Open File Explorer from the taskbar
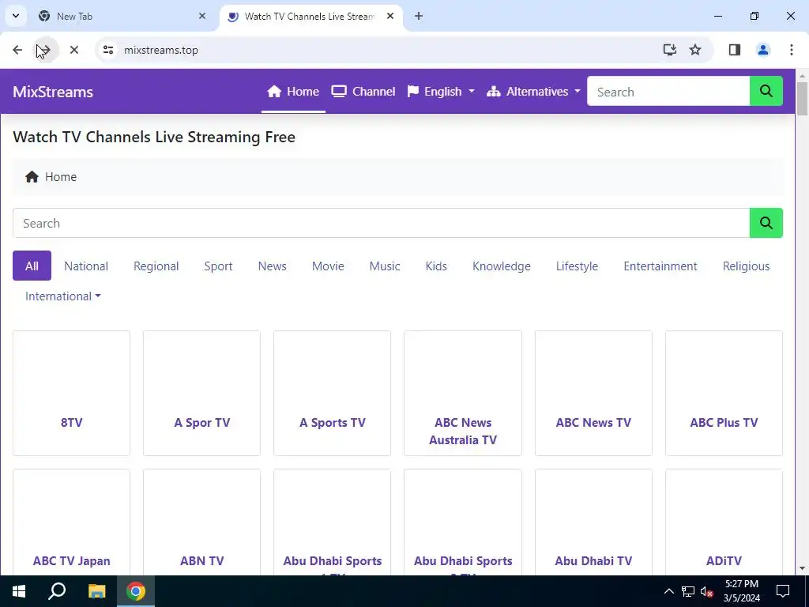Screen dimensions: 809x607 coord(96,591)
